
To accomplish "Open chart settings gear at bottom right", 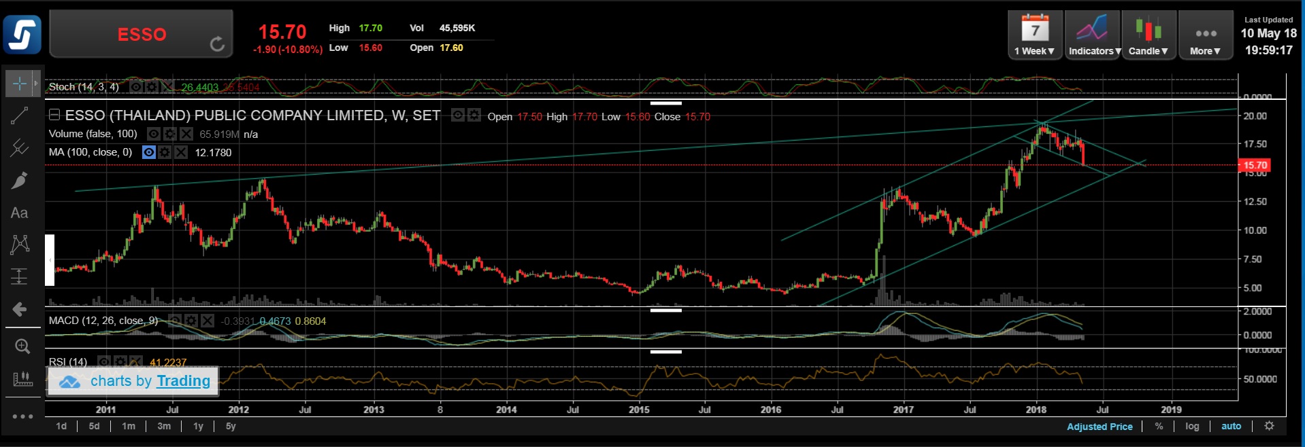I will click(1269, 426).
